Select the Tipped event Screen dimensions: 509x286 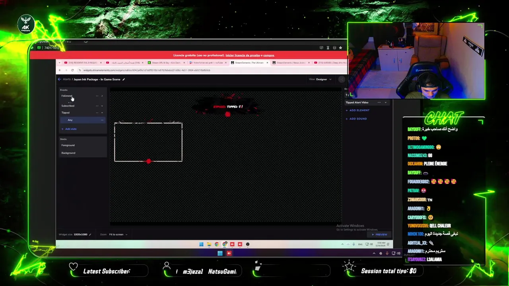65,113
